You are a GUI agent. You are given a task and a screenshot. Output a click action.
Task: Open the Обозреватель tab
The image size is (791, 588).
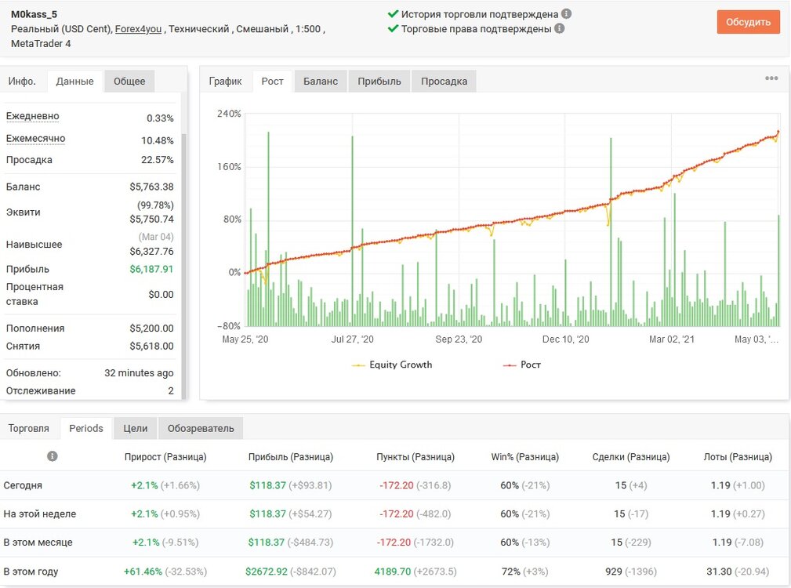point(201,428)
